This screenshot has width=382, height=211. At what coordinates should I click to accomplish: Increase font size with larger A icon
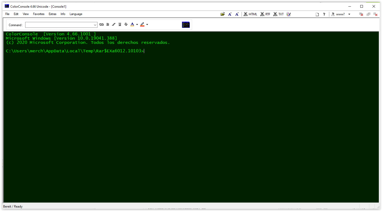[x=230, y=14]
